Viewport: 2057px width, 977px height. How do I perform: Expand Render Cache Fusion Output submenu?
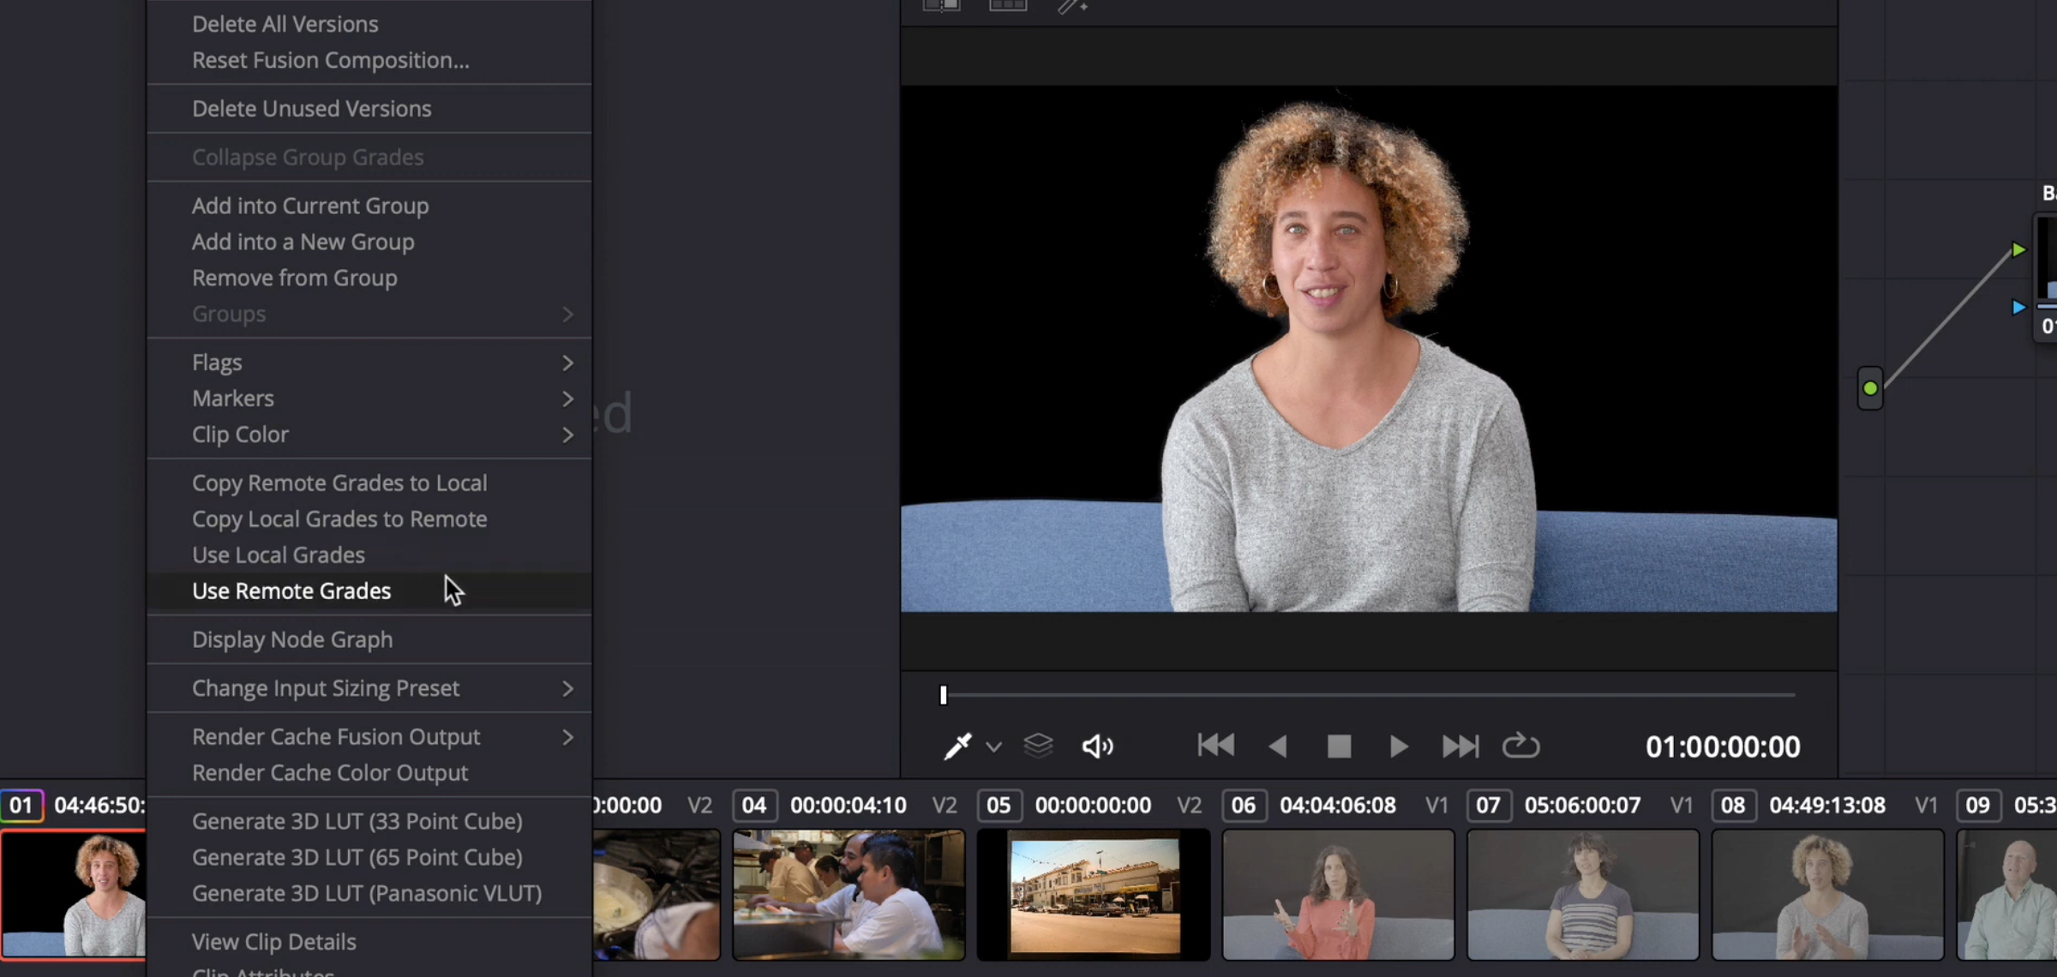pyautogui.click(x=369, y=737)
